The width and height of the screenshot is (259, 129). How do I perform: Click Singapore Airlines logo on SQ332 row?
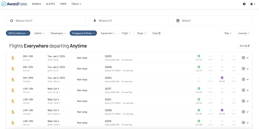(13, 58)
